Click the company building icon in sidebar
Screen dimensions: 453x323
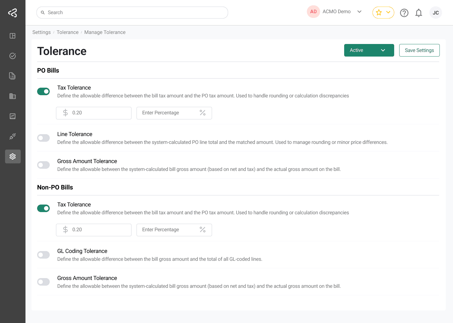tap(13, 96)
